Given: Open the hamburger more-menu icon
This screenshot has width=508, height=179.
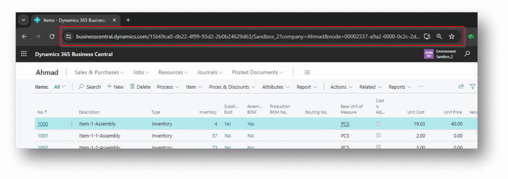Looking at the screenshot, I should tap(307, 72).
